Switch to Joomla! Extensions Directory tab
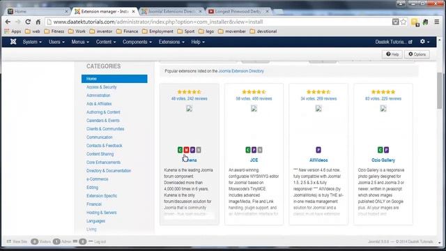The height and width of the screenshot is (251, 446). pyautogui.click(x=171, y=11)
